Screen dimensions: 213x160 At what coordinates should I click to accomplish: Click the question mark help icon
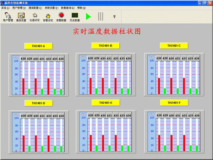114,16
